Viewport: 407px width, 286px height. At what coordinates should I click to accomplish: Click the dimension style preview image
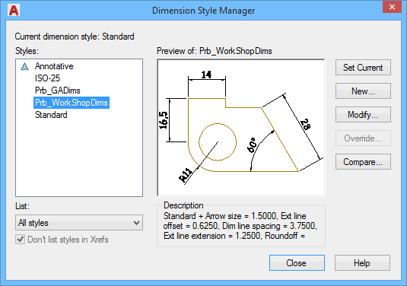tap(241, 128)
